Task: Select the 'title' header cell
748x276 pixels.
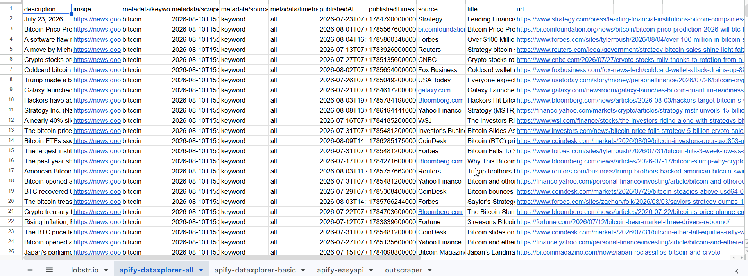Action: pos(490,9)
